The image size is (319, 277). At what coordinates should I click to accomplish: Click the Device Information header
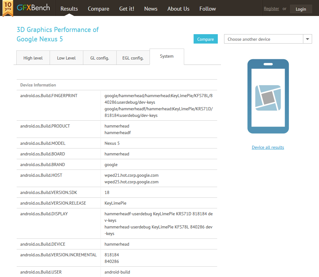(38, 85)
